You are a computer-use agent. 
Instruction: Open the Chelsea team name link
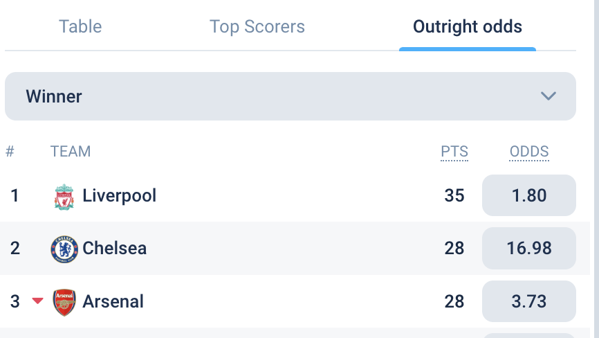[x=115, y=248]
